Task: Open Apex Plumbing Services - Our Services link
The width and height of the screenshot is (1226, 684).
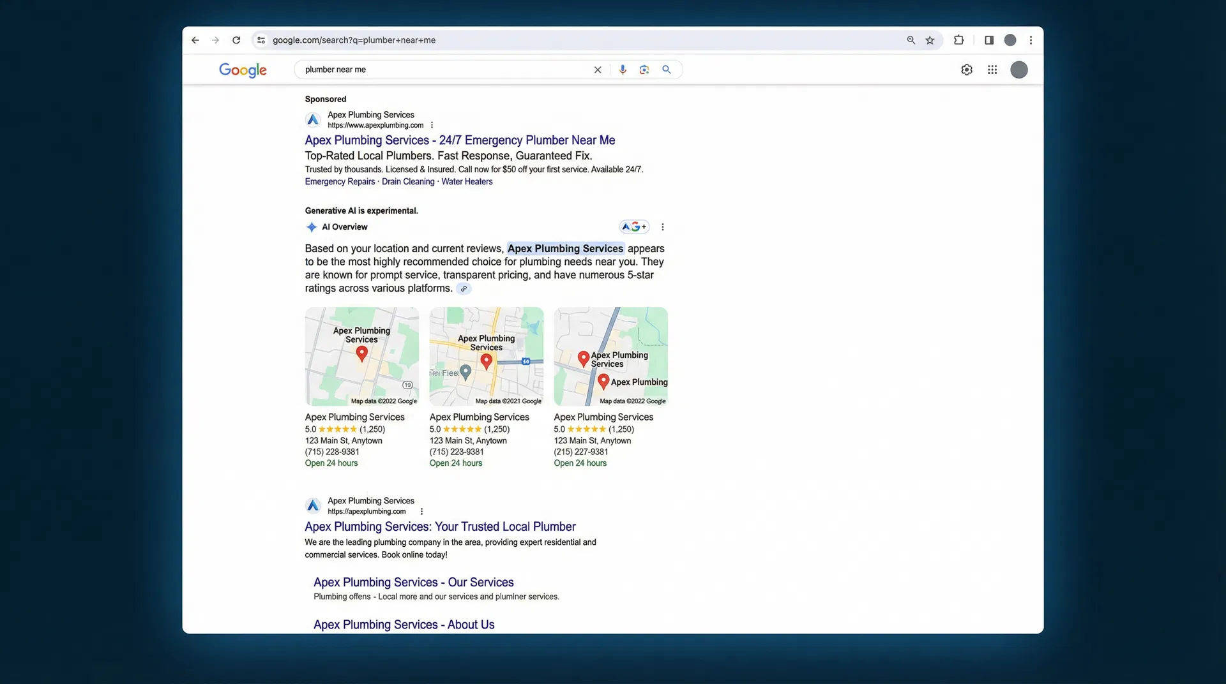Action: click(x=413, y=582)
